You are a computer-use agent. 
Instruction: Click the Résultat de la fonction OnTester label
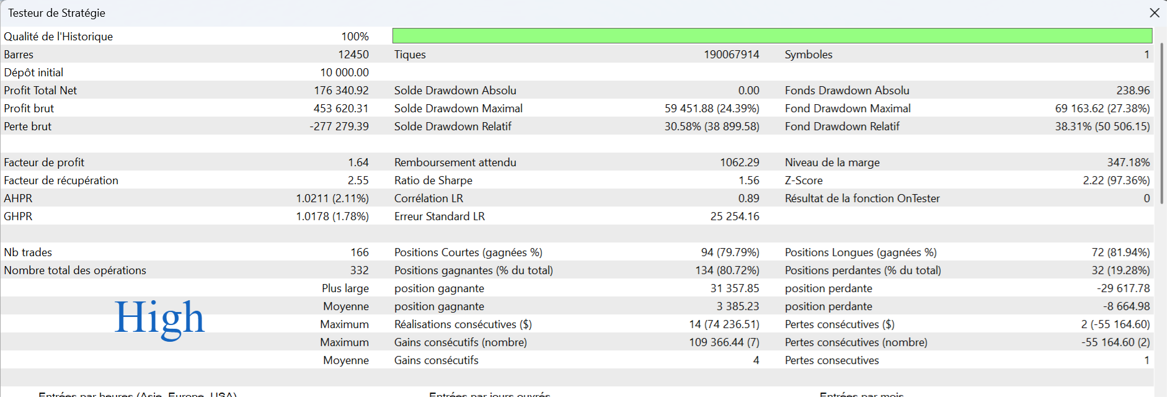click(x=862, y=198)
